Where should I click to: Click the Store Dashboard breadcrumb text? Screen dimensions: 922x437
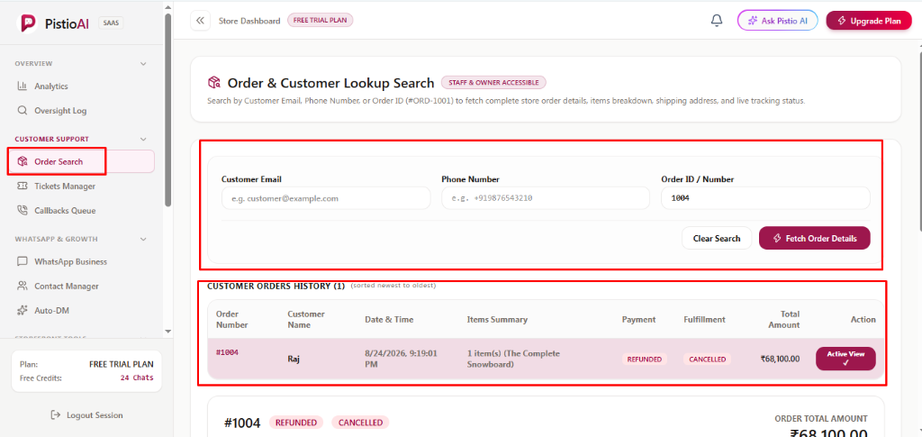(x=249, y=21)
